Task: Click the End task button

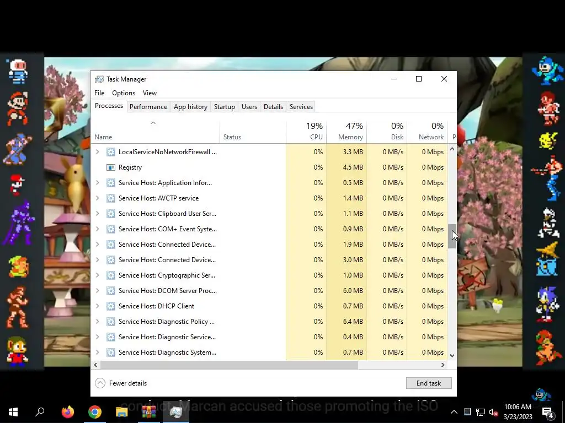Action: point(429,383)
